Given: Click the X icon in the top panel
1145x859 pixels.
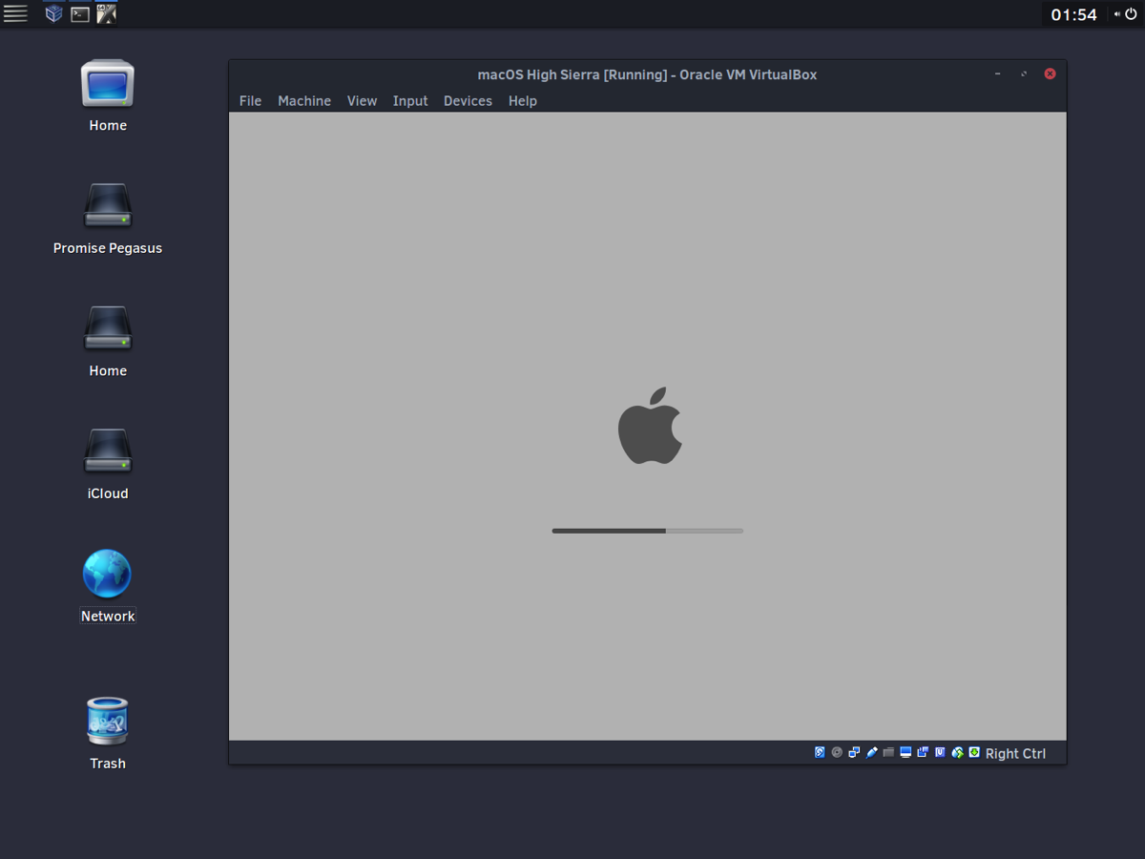Looking at the screenshot, I should (107, 13).
